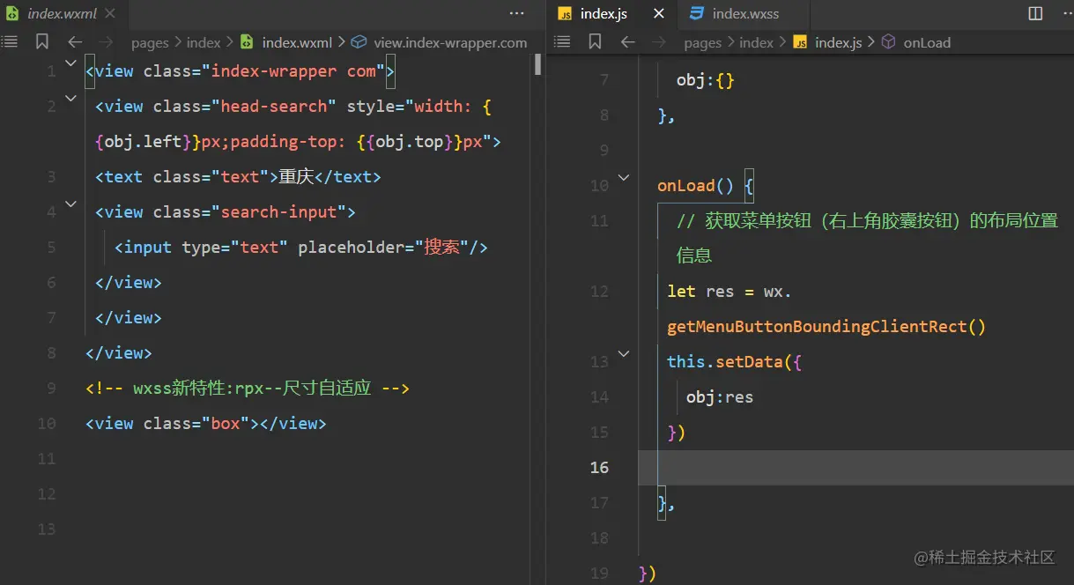Click 'onLoad' in right breadcrumb
The image size is (1074, 585).
927,42
